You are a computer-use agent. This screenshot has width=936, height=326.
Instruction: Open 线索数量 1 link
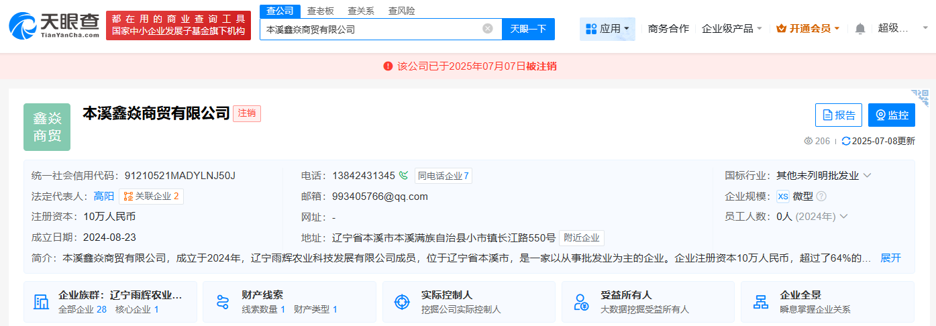click(264, 309)
